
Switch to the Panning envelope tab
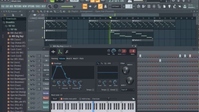click(x=55, y=59)
